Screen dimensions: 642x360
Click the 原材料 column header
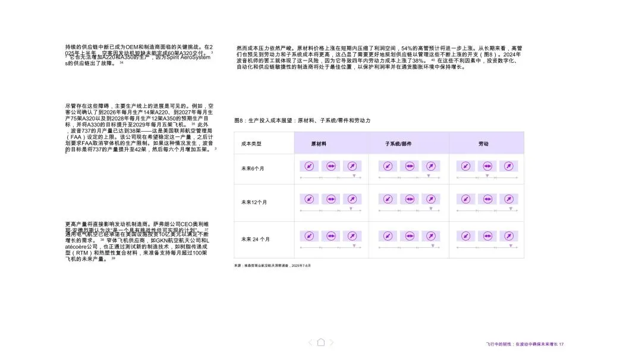click(x=319, y=144)
